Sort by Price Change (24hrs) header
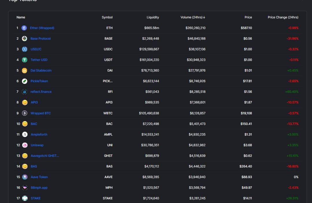The height and width of the screenshot is (203, 312). coord(283,17)
